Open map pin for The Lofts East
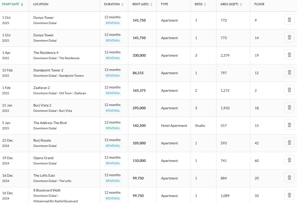Viewport: 297px width, 203px height. pos(289,178)
